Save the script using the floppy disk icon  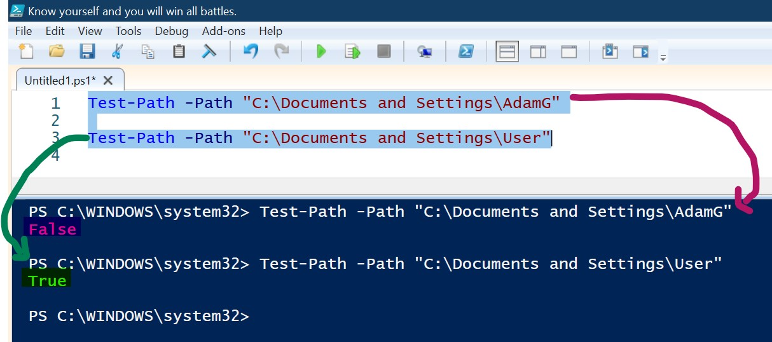point(87,51)
